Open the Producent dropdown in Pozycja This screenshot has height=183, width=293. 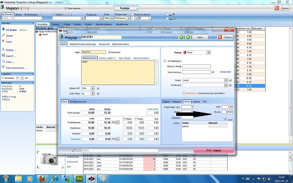[226, 85]
